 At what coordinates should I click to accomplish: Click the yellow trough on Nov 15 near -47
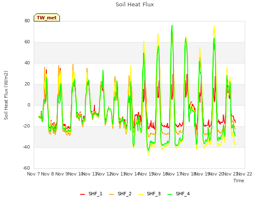coord(148,154)
